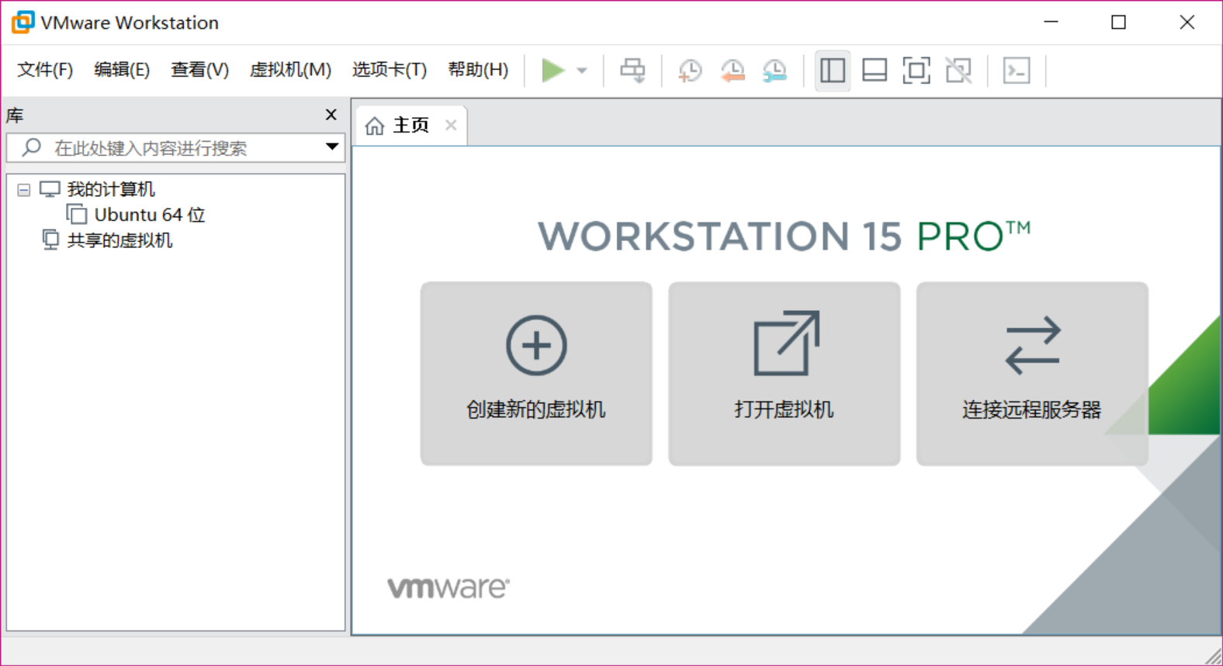The image size is (1223, 666).
Task: Select 共享的虚拟机 in the library tree
Action: [x=120, y=240]
